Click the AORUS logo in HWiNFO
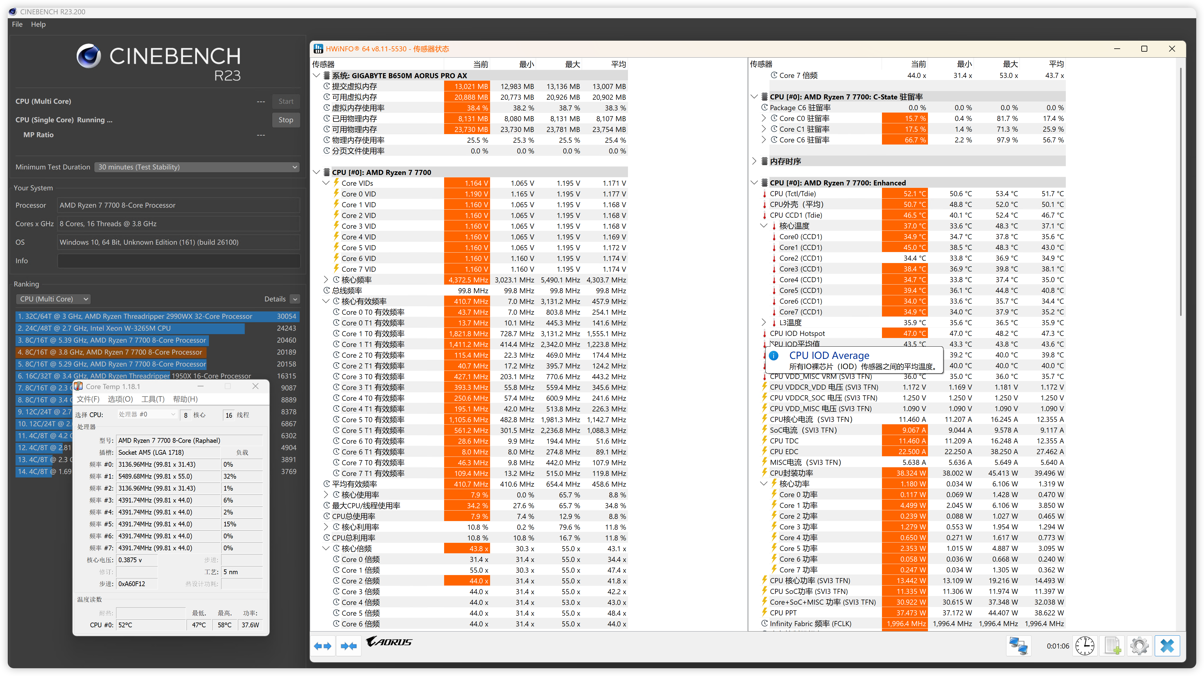The height and width of the screenshot is (676, 1204). pos(389,642)
